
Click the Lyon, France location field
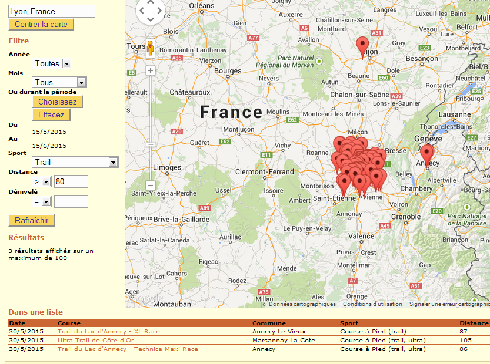click(51, 11)
